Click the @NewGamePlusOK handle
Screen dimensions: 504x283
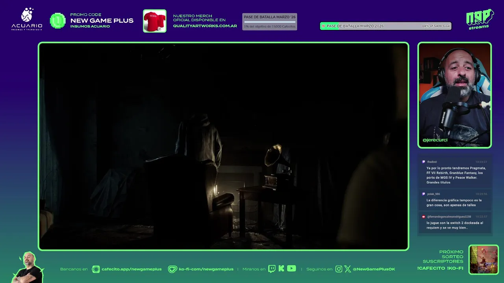point(374,269)
